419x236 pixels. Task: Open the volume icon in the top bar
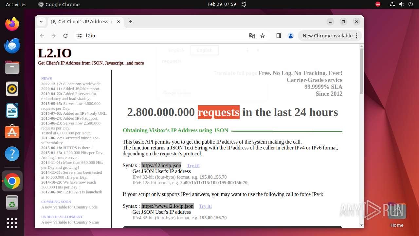[x=401, y=4]
